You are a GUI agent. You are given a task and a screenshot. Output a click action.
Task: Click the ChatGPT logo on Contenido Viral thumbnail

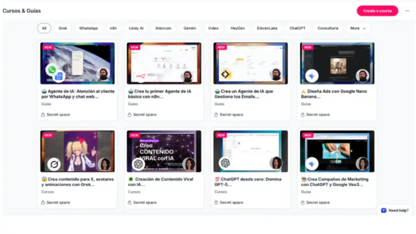pyautogui.click(x=139, y=163)
